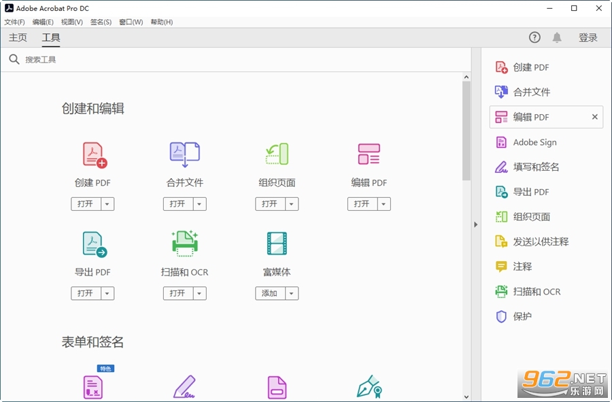Expand dropdown arrow beside 创建 PDF 打开
The width and height of the screenshot is (612, 402).
pos(107,204)
